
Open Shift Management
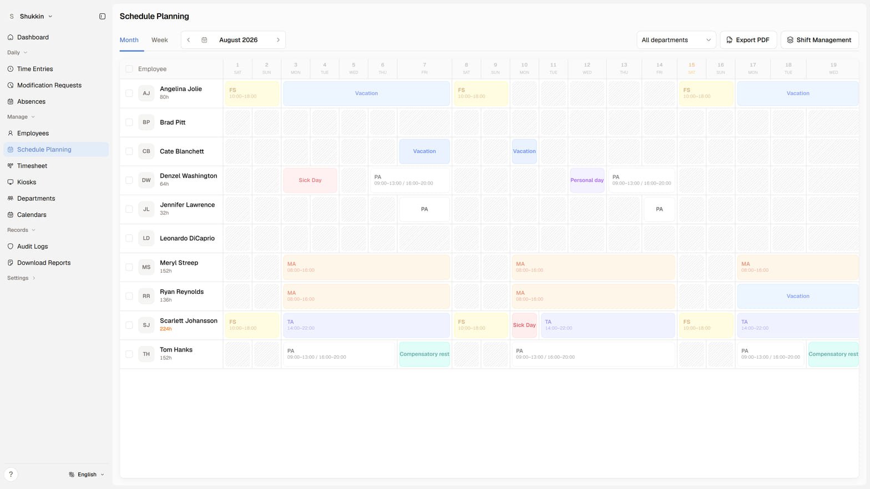click(x=820, y=40)
